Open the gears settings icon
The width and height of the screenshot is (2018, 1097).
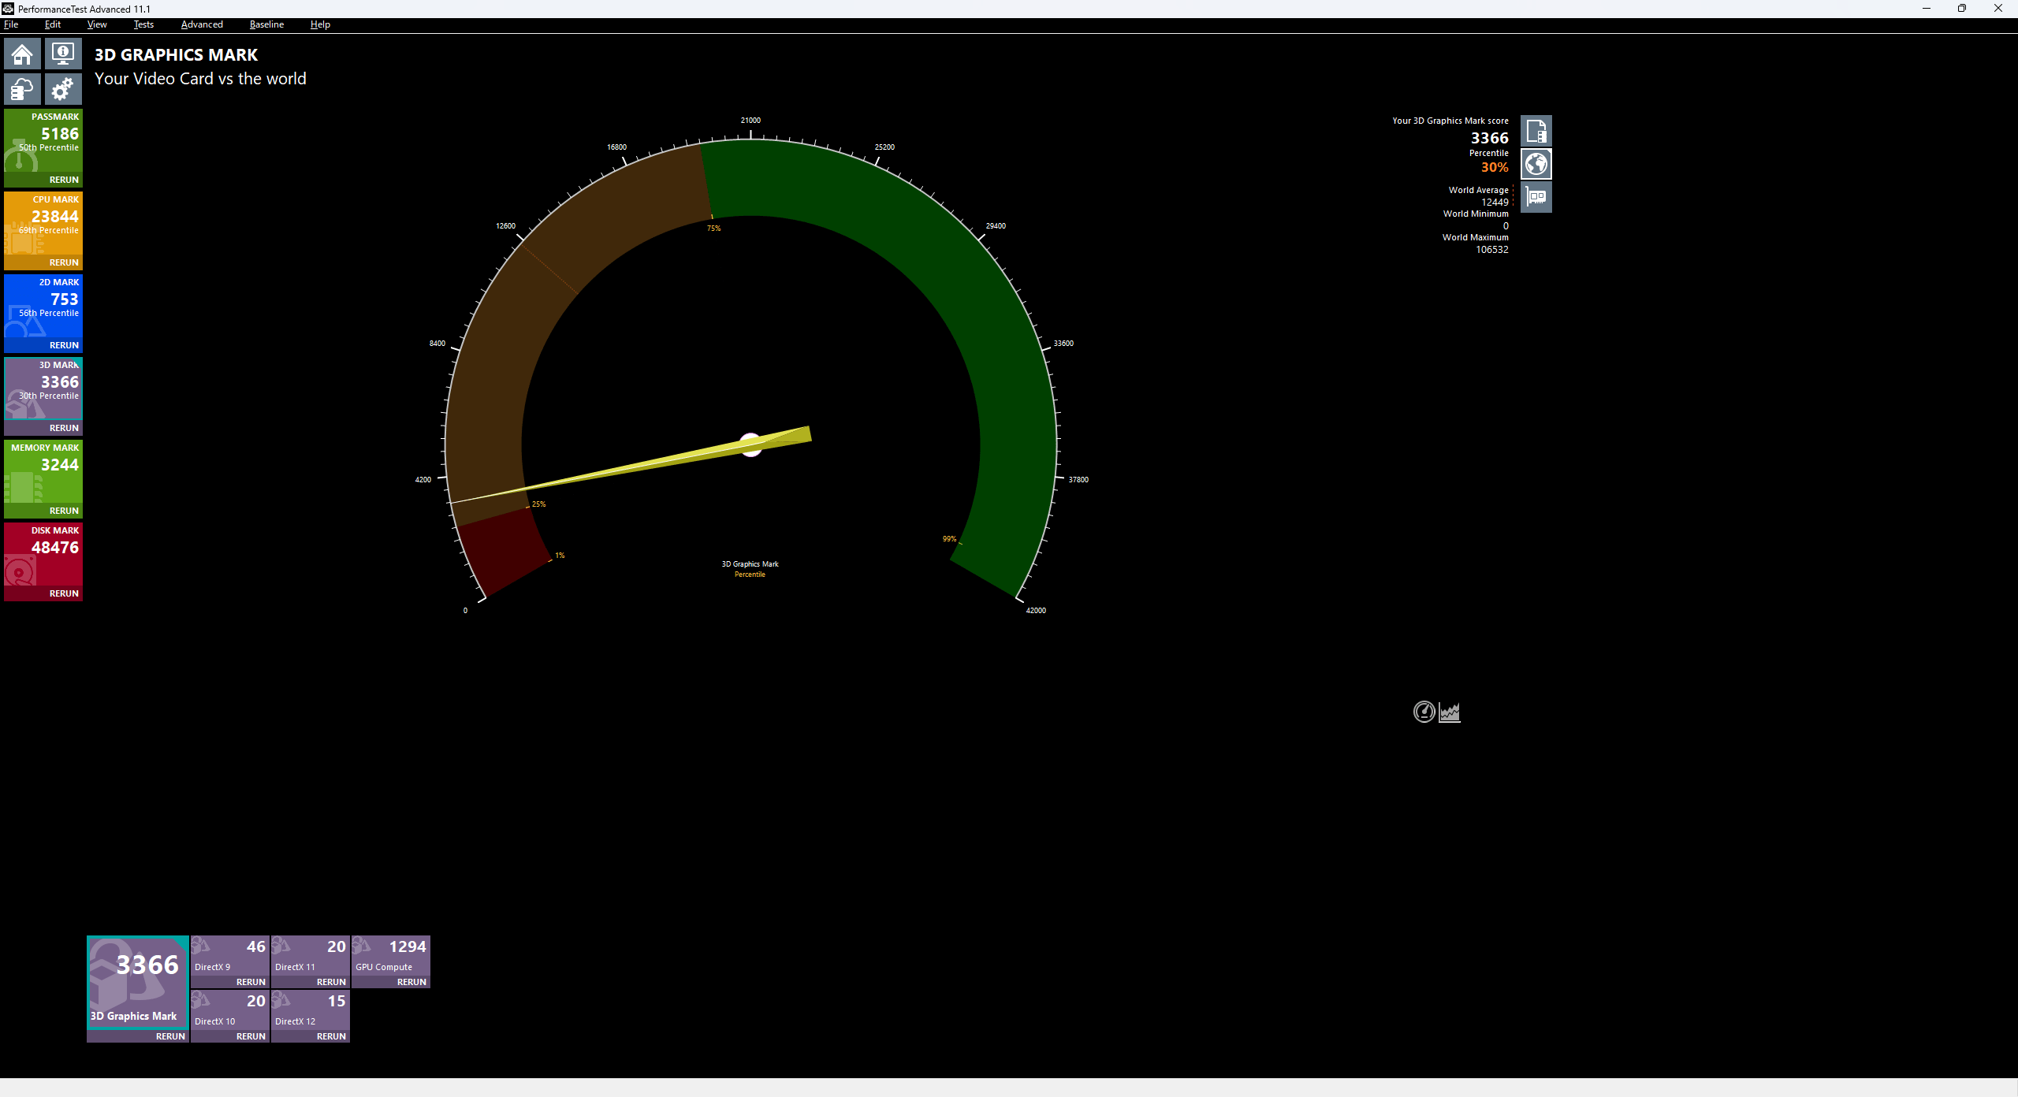[63, 89]
